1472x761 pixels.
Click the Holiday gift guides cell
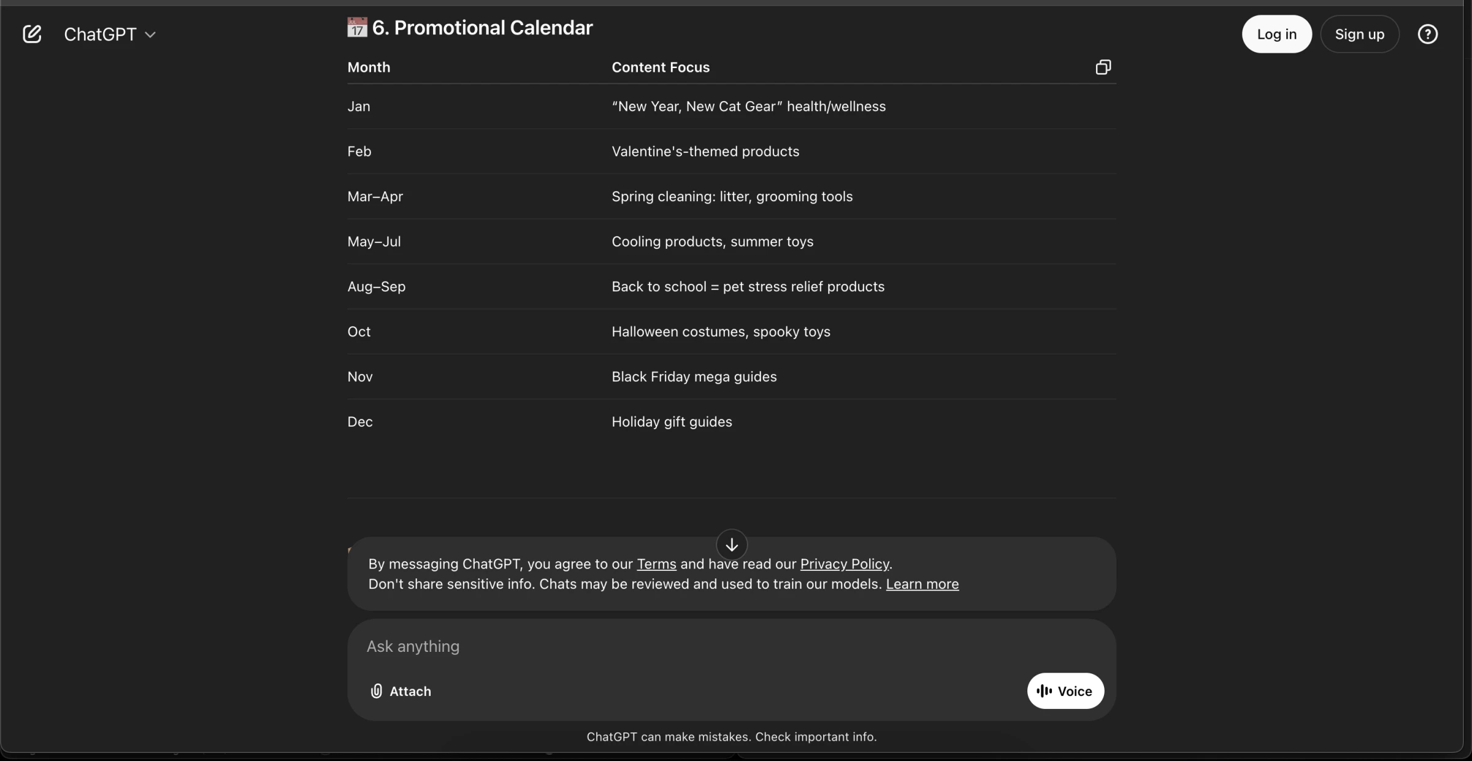(x=672, y=422)
